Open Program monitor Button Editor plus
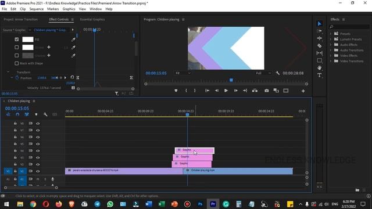 pyautogui.click(x=303, y=91)
